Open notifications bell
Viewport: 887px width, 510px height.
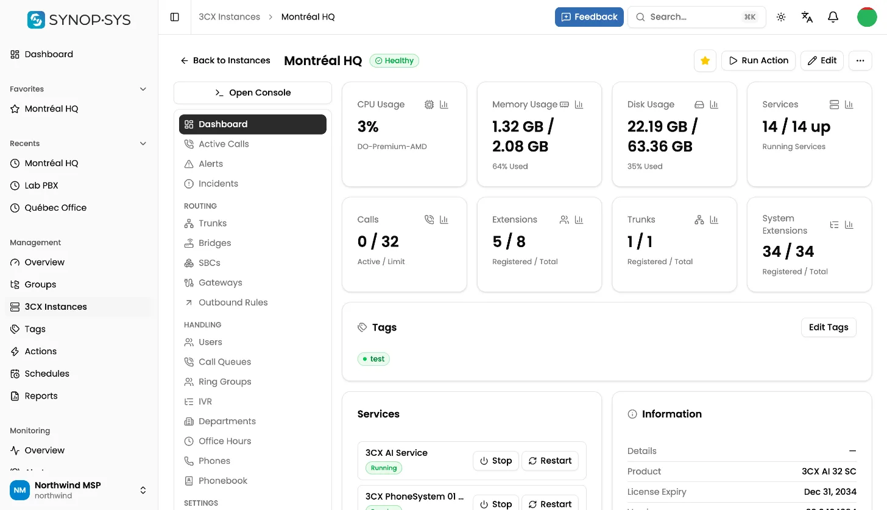tap(833, 17)
